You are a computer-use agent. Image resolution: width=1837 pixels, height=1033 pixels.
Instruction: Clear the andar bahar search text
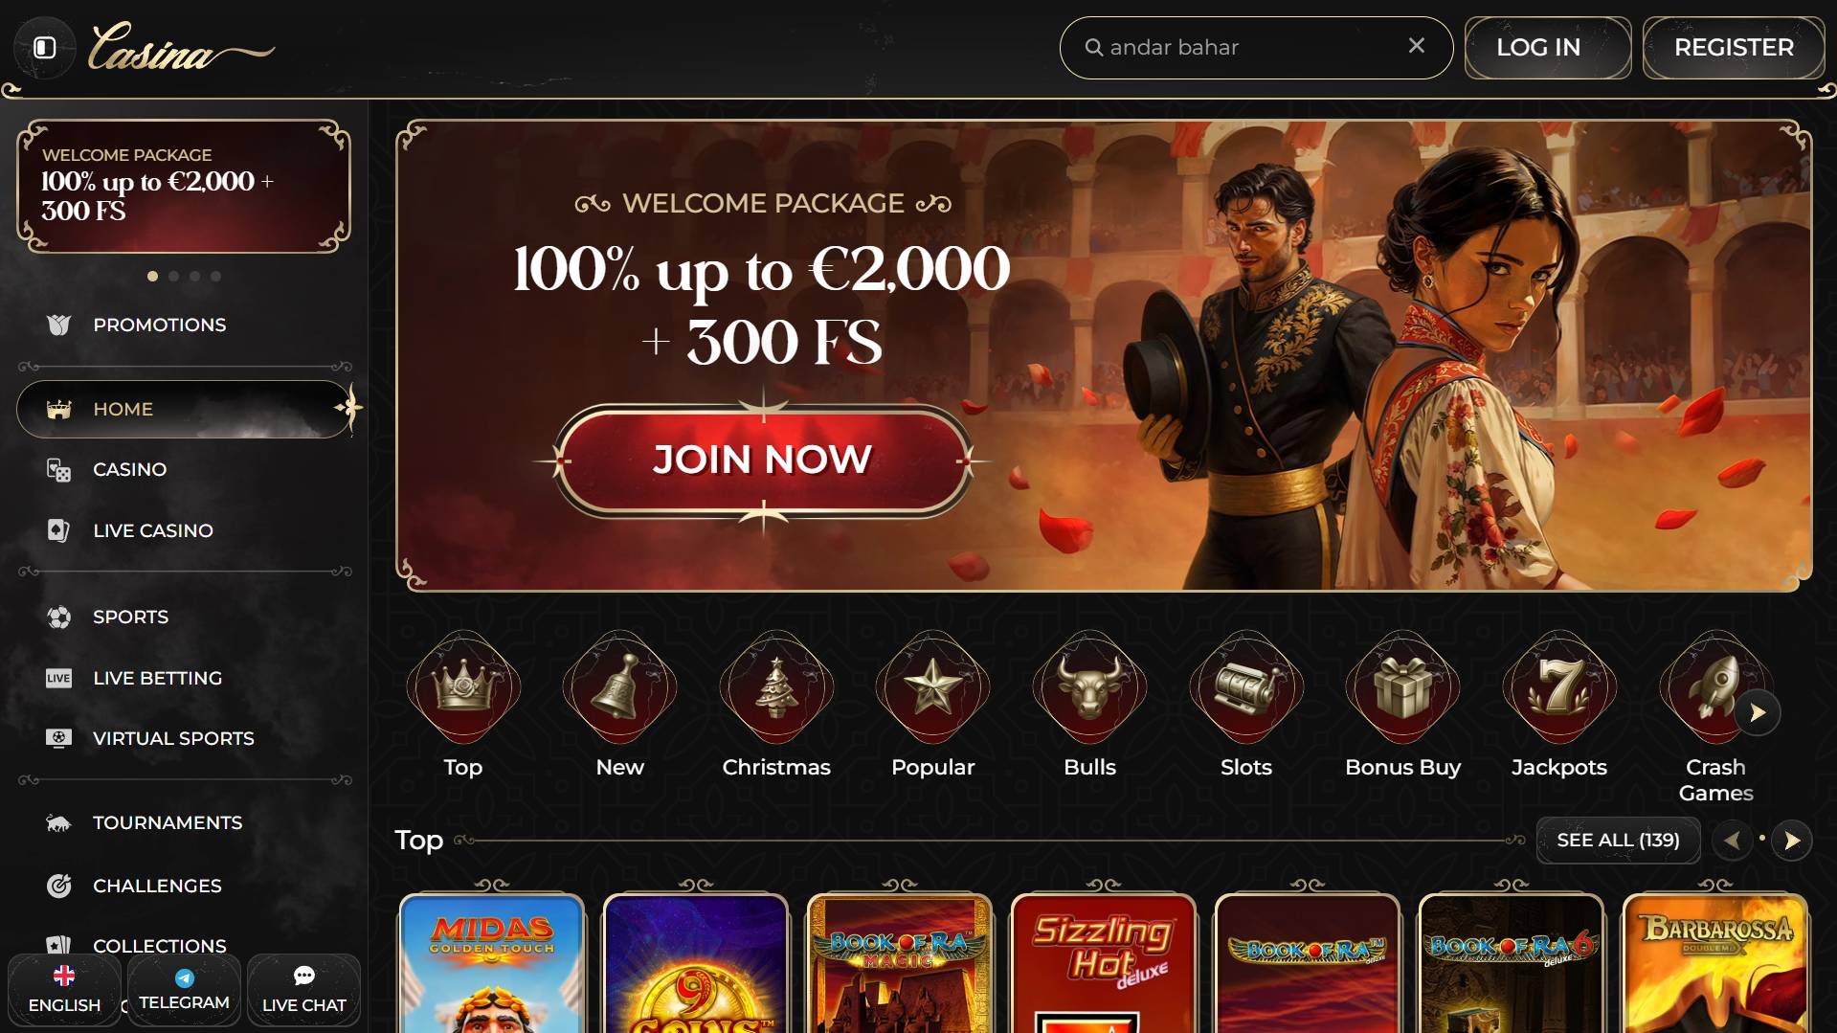pyautogui.click(x=1417, y=46)
